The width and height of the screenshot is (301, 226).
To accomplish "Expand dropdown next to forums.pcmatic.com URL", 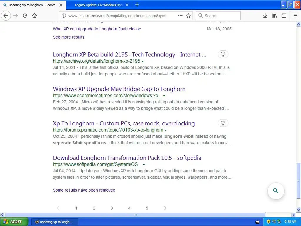I will tap(165, 130).
